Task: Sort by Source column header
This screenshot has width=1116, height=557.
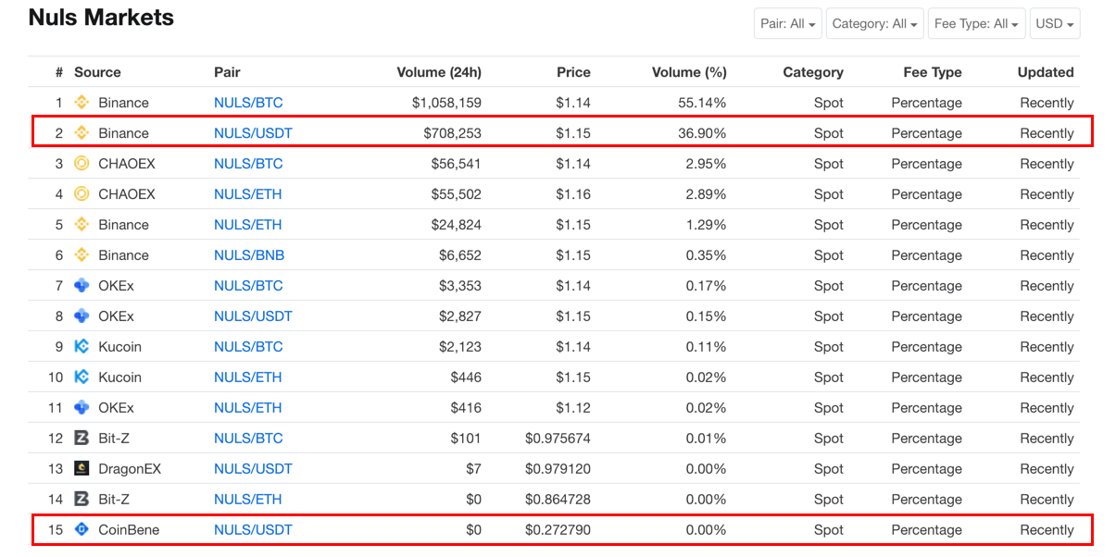Action: [97, 72]
